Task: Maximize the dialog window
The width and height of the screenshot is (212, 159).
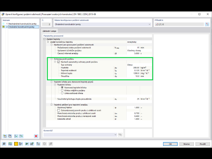Action: click(199, 14)
